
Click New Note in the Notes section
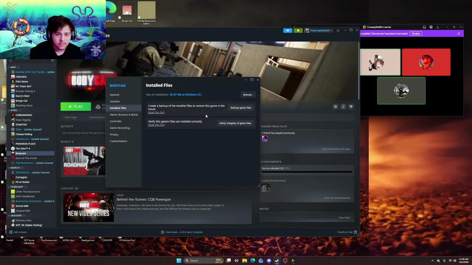344,218
